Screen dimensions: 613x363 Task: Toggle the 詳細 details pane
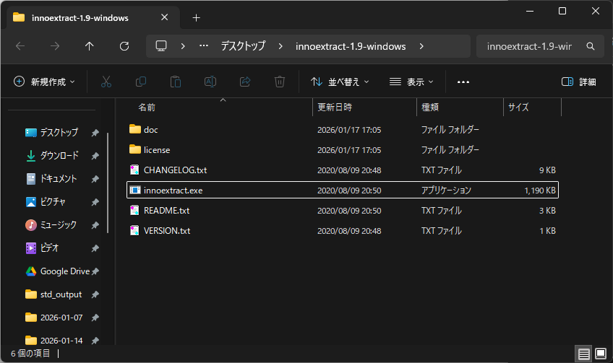[x=579, y=82]
